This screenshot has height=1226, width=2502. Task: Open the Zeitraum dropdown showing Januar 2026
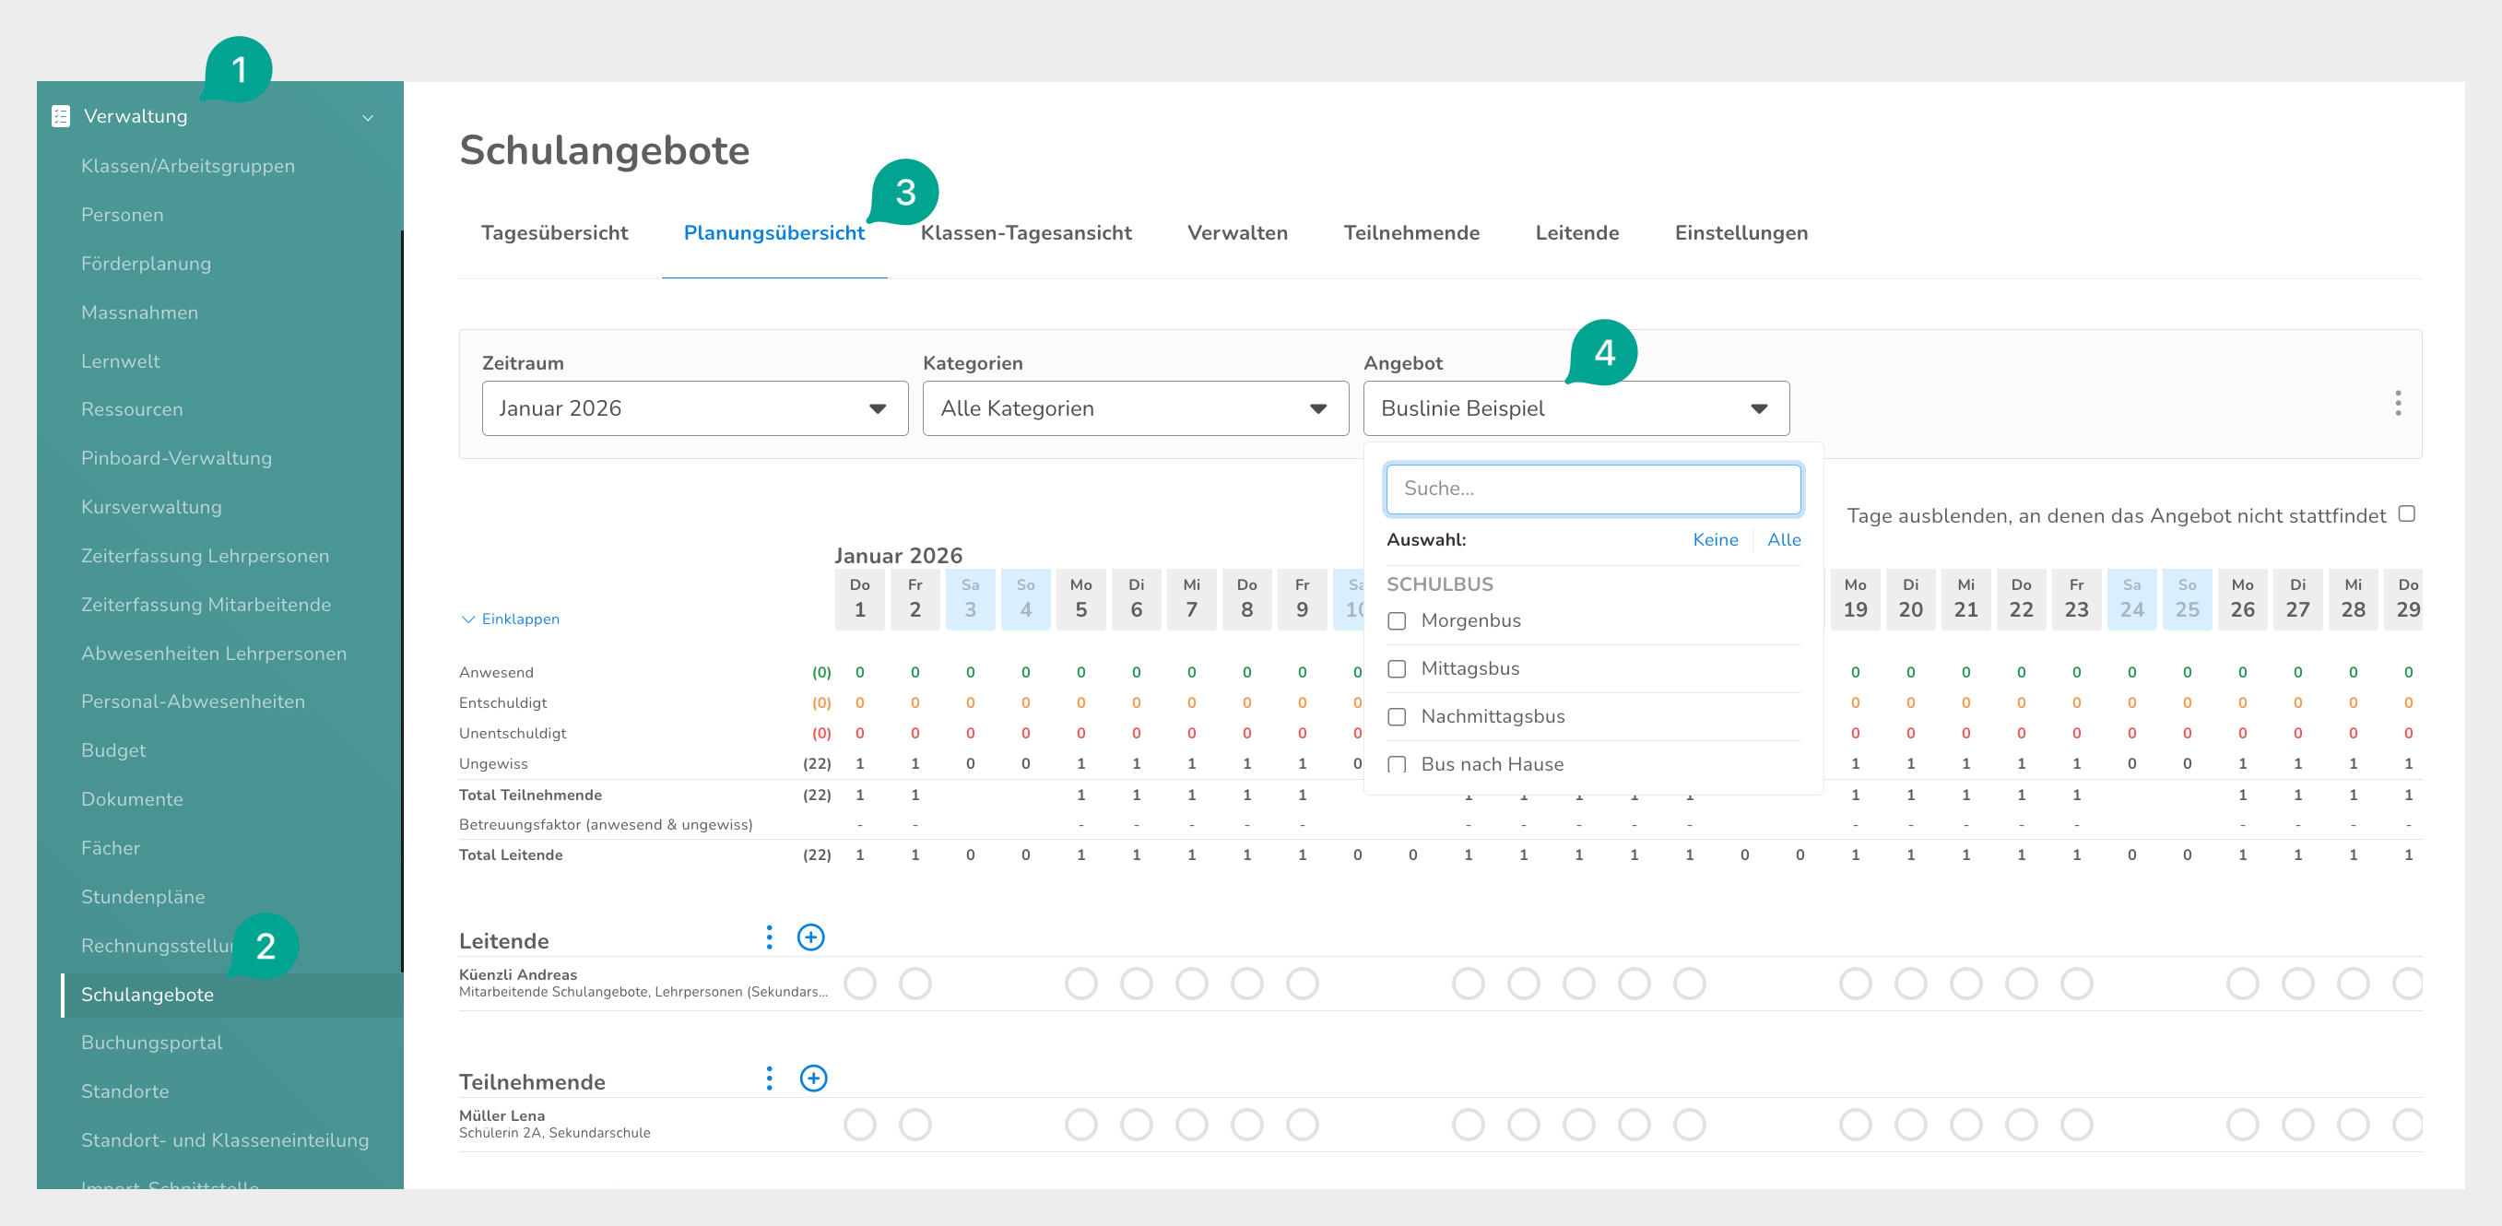(693, 408)
